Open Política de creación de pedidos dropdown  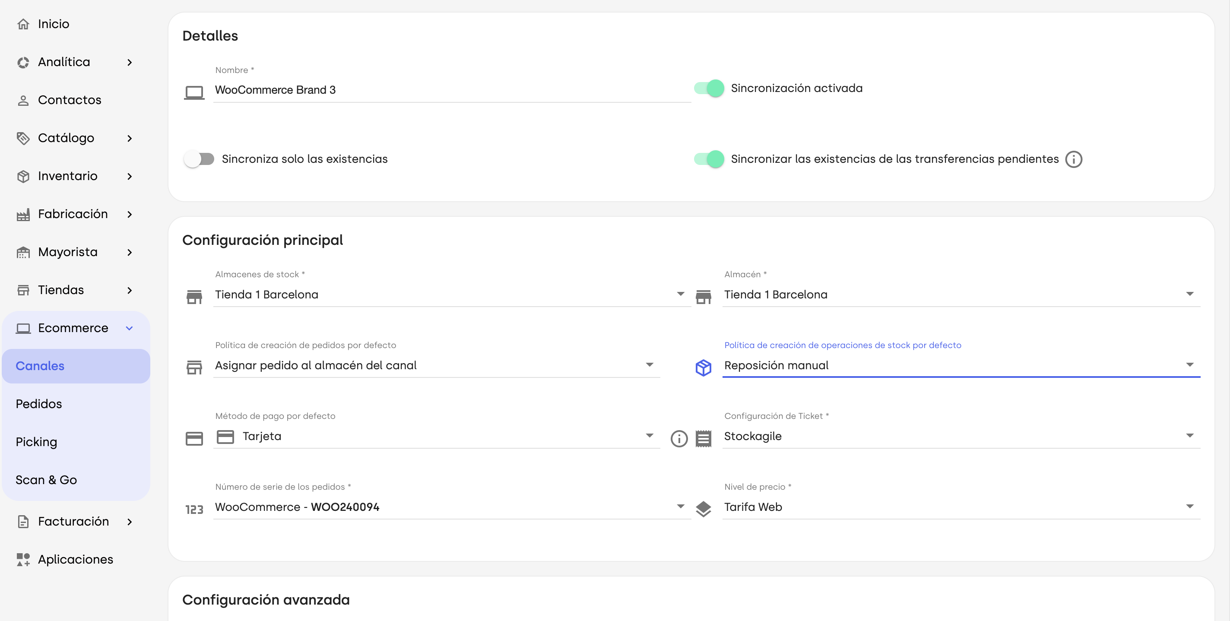coord(437,365)
